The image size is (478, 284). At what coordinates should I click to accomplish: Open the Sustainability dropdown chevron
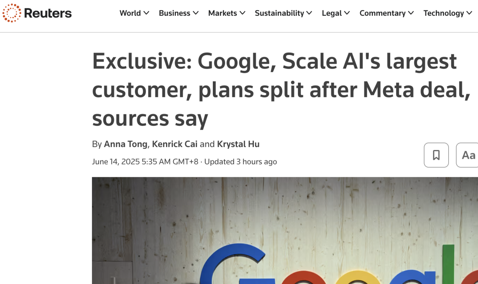click(309, 13)
